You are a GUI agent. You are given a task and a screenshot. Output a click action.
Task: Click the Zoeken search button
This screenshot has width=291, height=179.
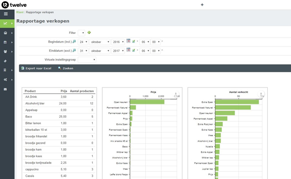[x=65, y=68]
